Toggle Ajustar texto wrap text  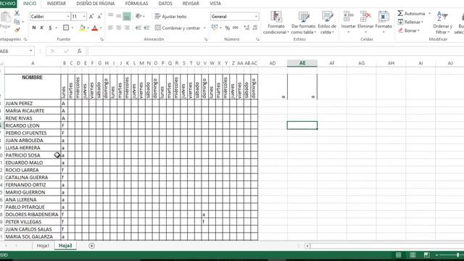coord(170,17)
